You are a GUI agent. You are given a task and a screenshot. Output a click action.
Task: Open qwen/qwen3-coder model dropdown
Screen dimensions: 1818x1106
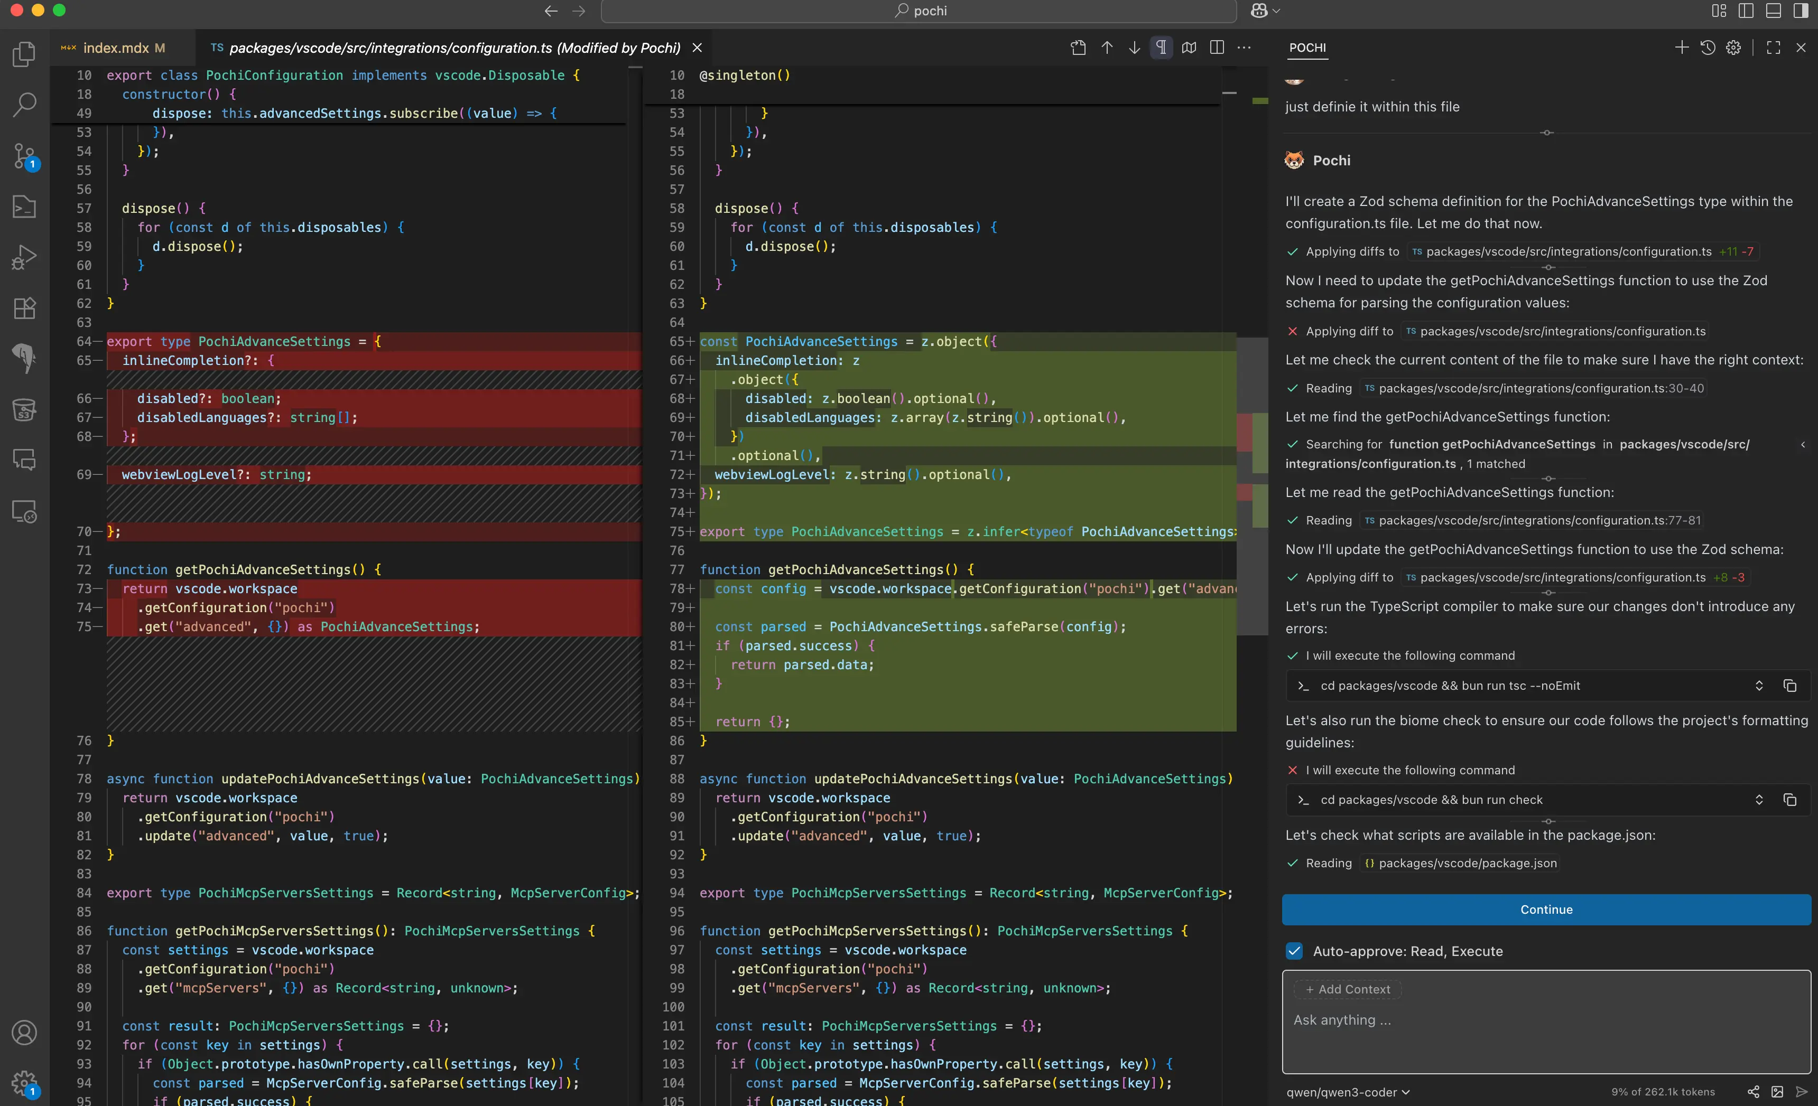pyautogui.click(x=1348, y=1092)
